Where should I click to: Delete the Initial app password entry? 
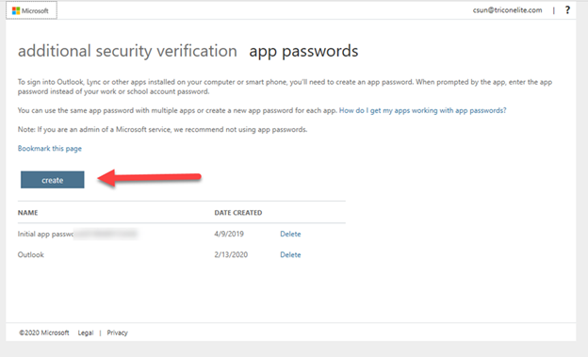pos(290,234)
